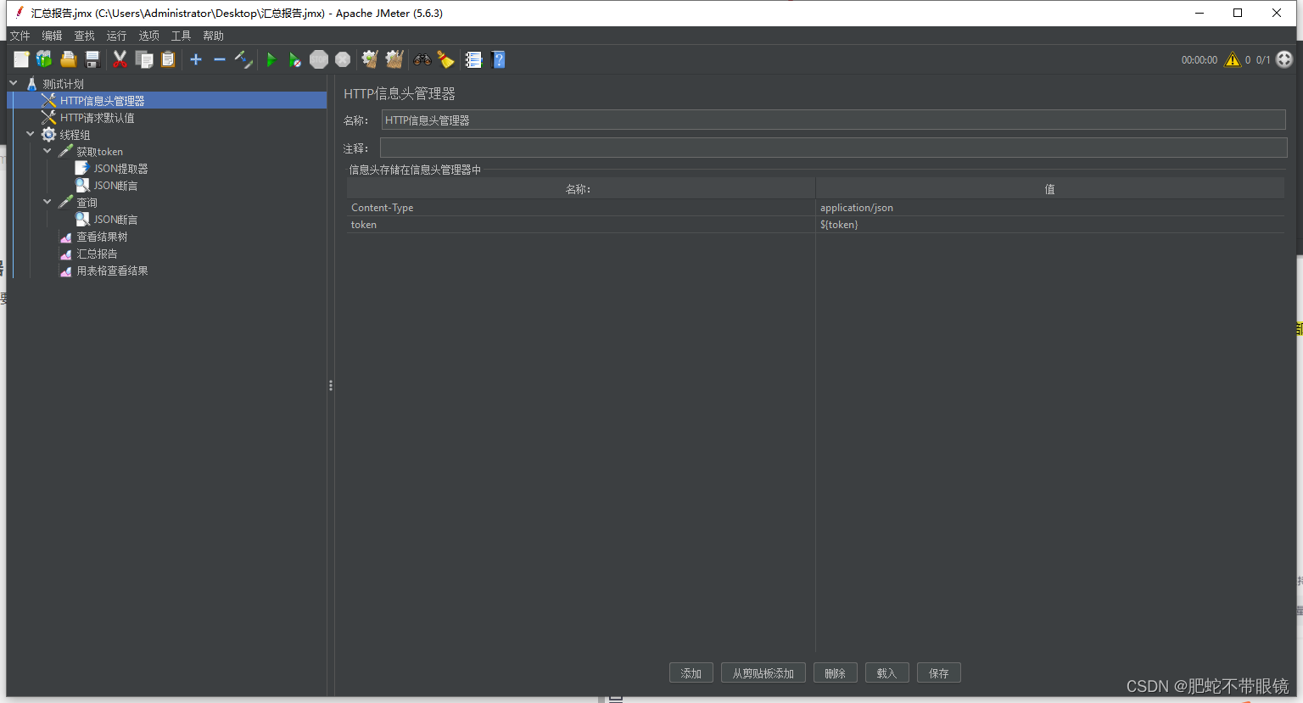The image size is (1303, 703).
Task: Collapse the 测试计划 tree node
Action: tap(14, 83)
